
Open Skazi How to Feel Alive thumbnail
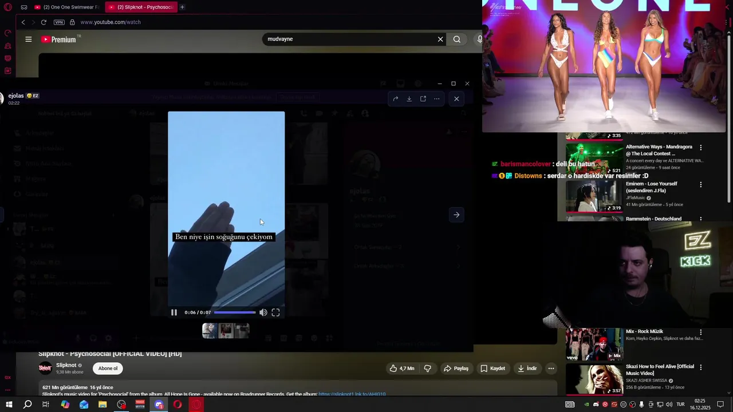(594, 379)
